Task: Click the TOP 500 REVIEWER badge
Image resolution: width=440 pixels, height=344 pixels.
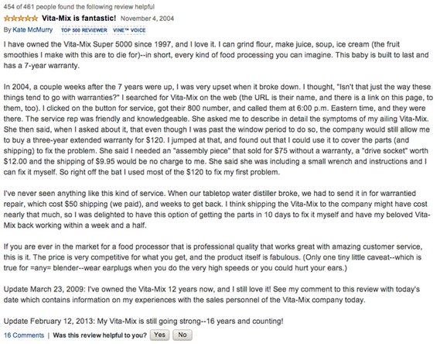Action: [x=84, y=30]
